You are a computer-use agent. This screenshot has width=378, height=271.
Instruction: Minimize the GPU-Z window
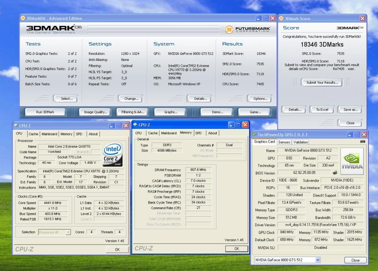click(x=350, y=134)
